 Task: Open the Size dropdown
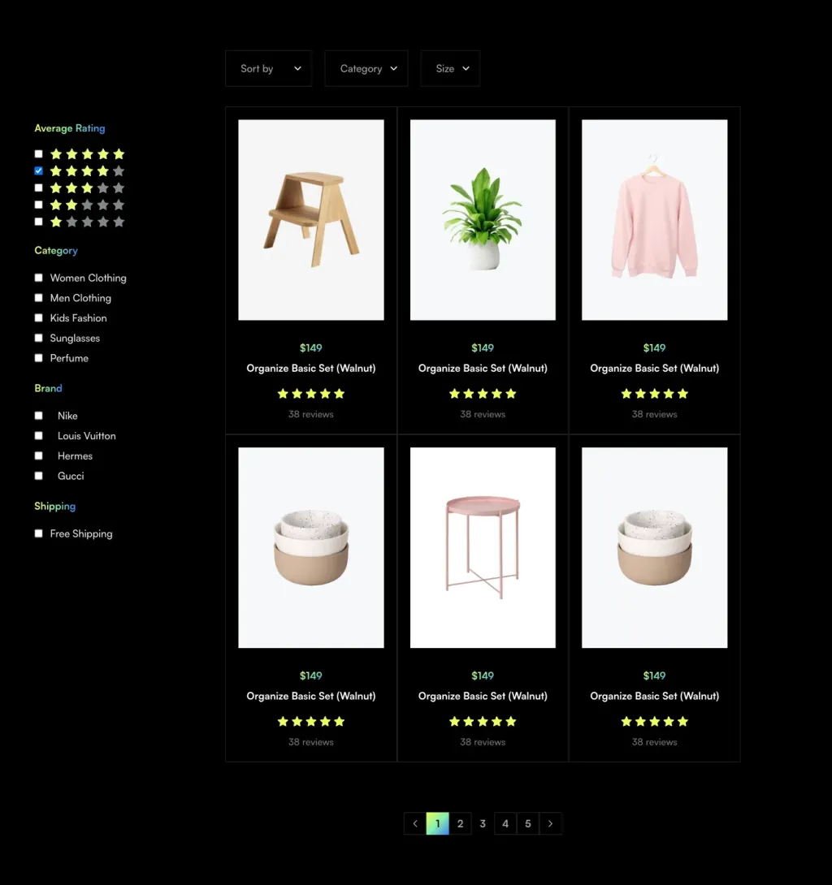(x=450, y=69)
